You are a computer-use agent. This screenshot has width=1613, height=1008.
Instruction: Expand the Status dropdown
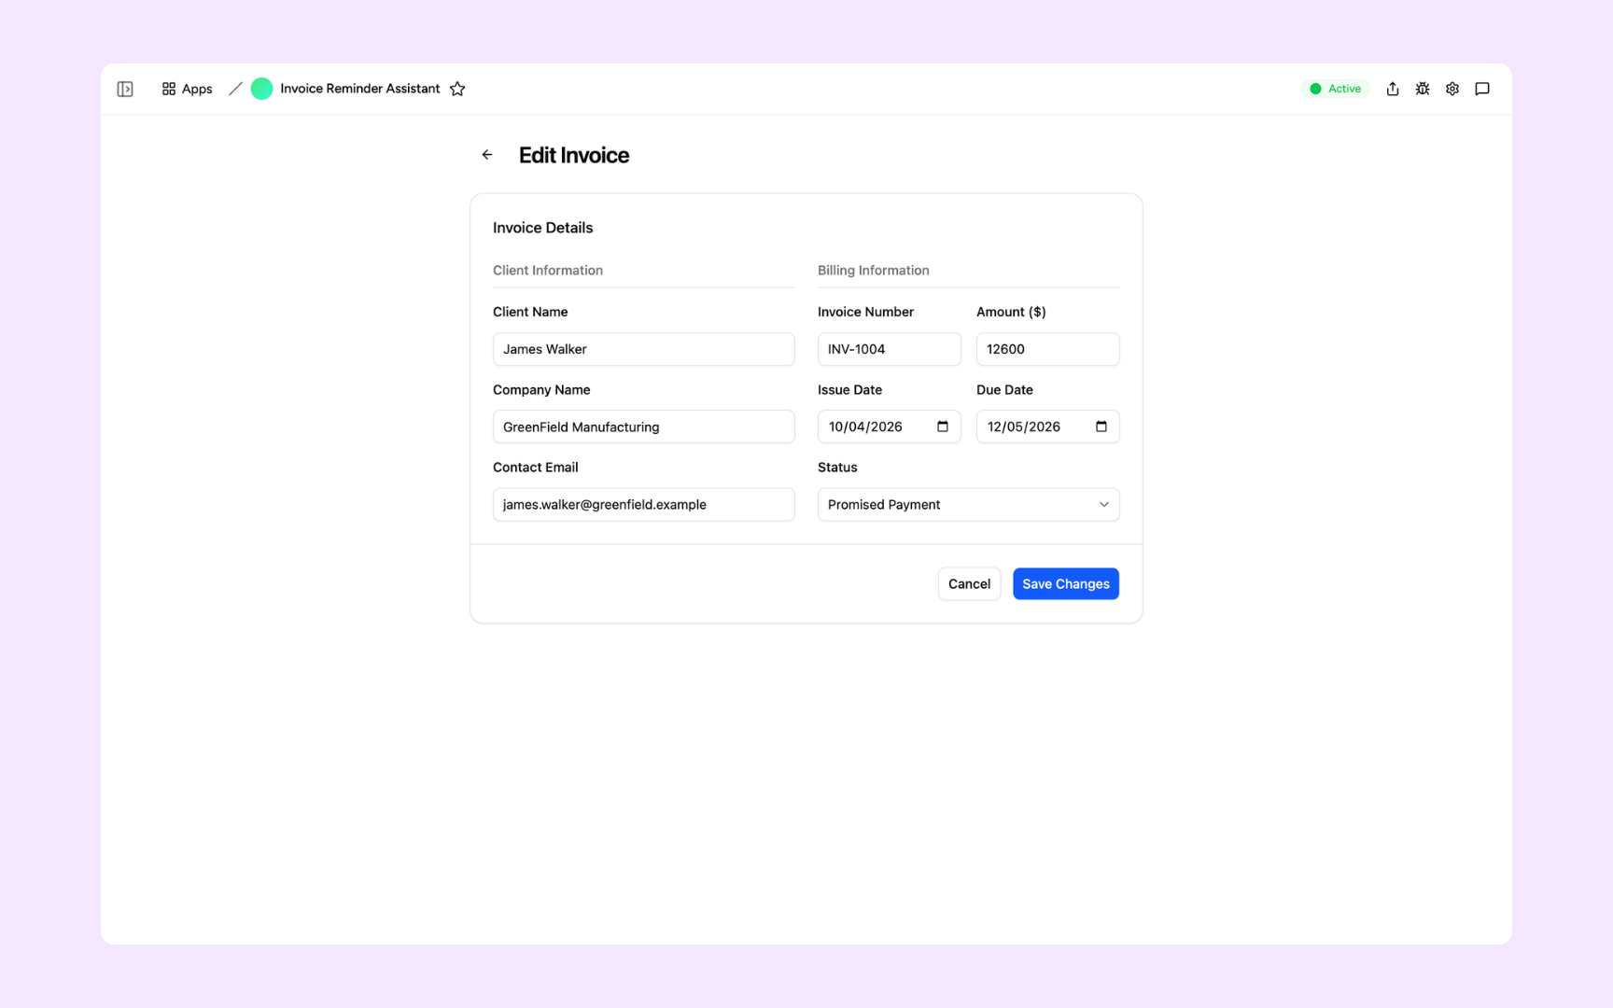click(x=969, y=505)
